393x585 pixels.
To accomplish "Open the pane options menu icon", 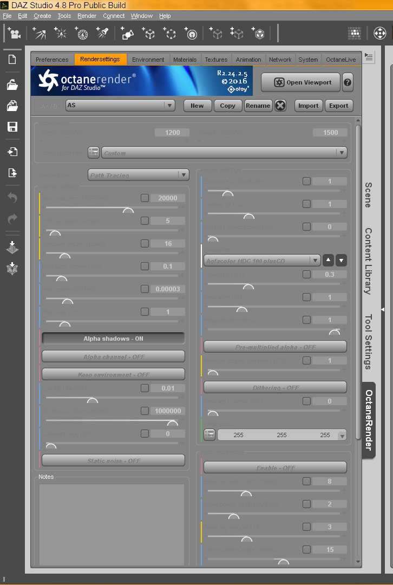I will coord(369,57).
